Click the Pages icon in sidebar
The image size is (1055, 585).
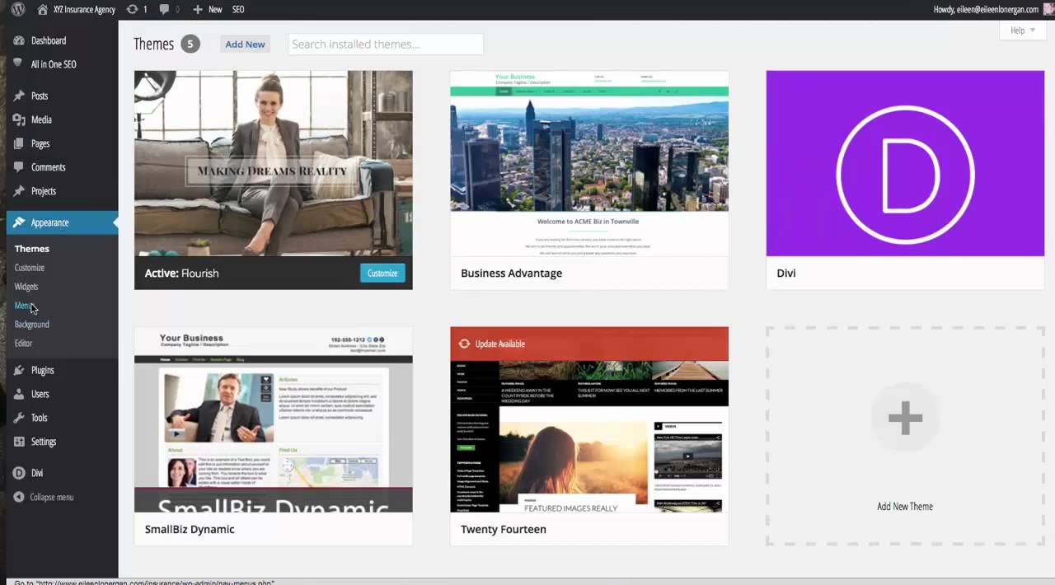coord(19,143)
